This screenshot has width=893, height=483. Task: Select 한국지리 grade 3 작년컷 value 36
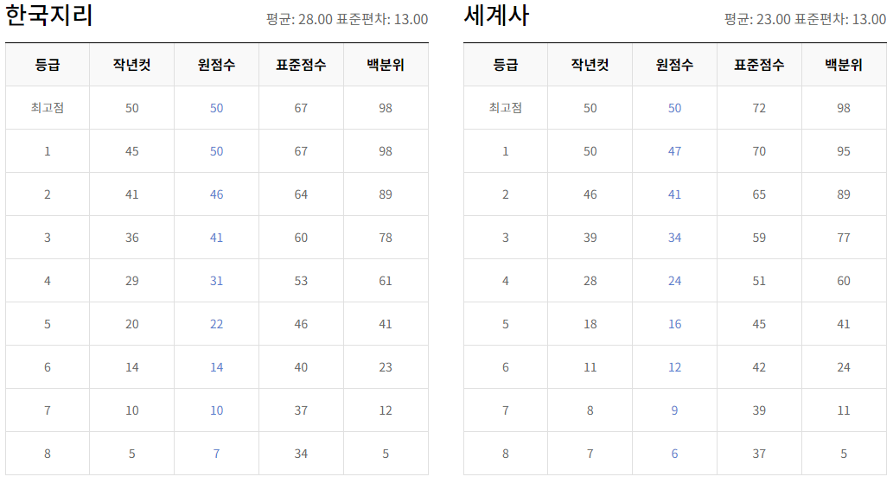[x=132, y=238]
